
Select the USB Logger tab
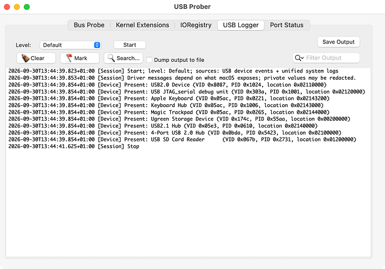pyautogui.click(x=240, y=25)
